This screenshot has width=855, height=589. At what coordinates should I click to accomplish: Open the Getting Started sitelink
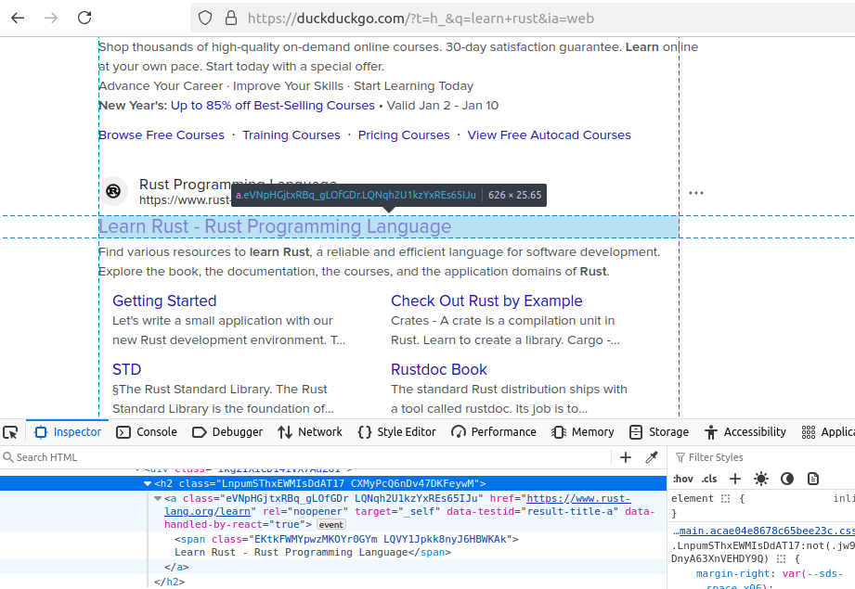[x=164, y=301]
